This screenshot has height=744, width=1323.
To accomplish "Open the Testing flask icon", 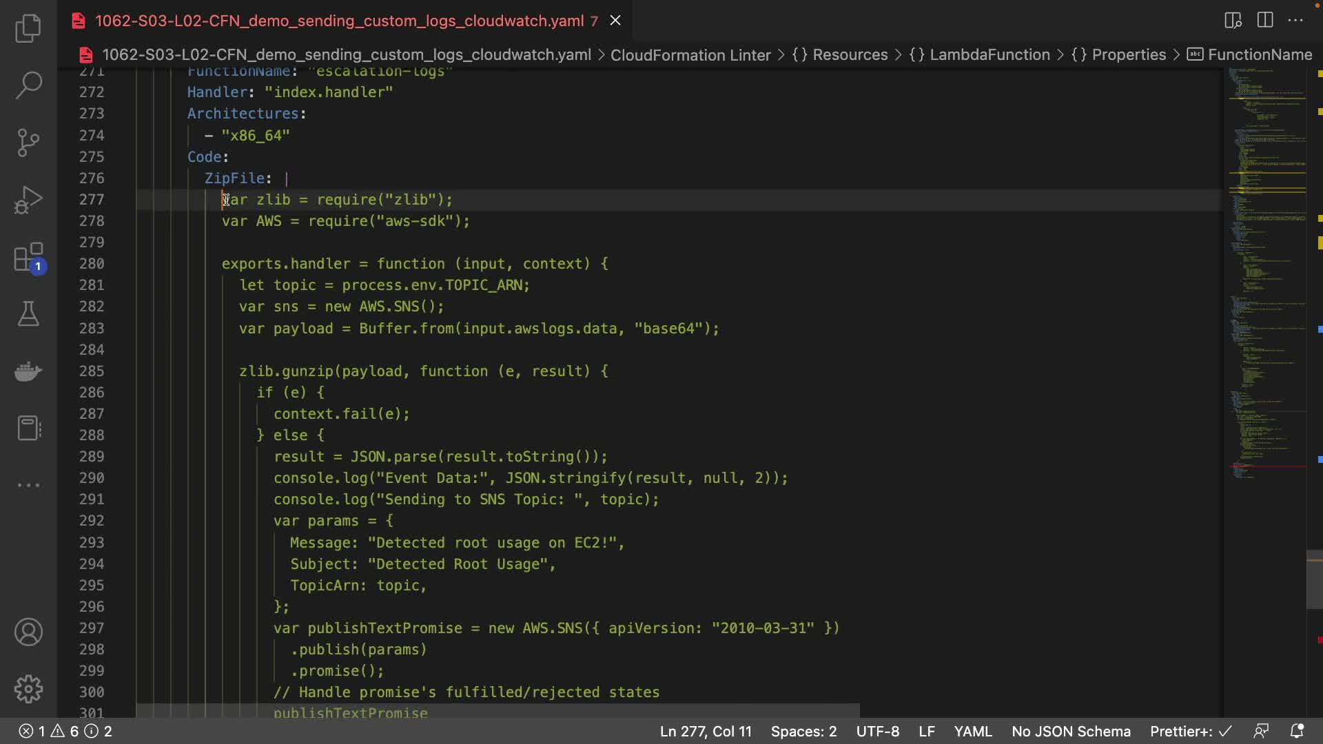I will [x=28, y=314].
